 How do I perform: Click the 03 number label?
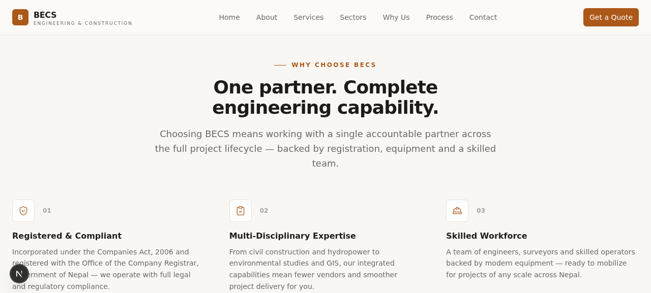point(481,211)
